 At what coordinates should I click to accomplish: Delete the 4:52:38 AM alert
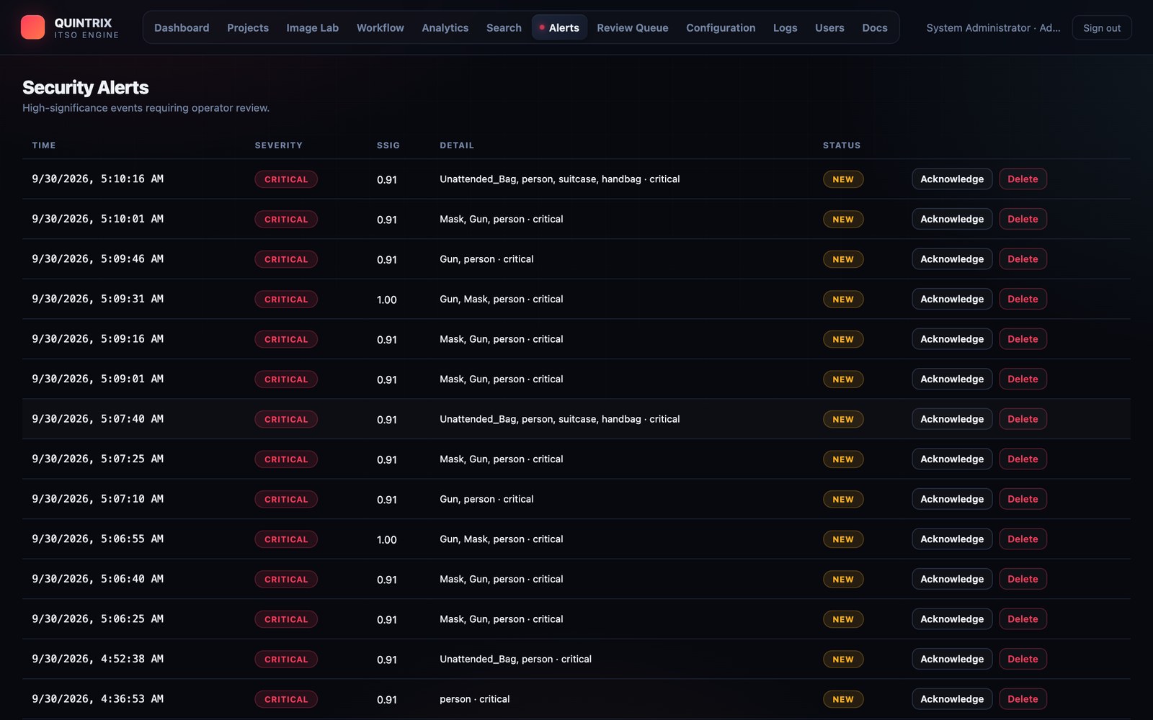[x=1023, y=659]
